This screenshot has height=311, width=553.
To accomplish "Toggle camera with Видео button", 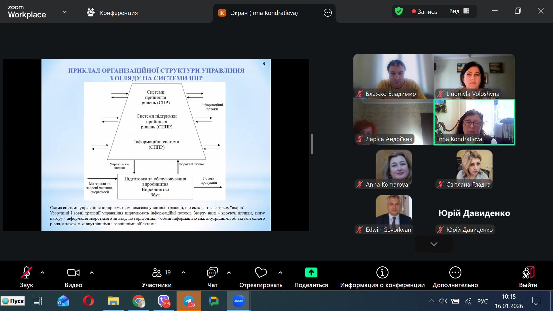I will [x=73, y=272].
